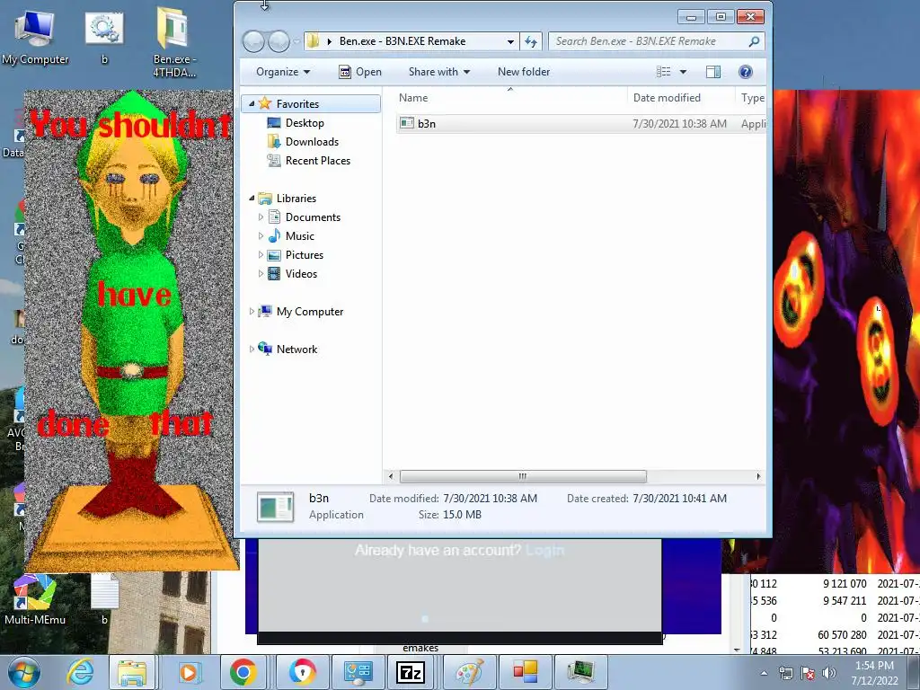The height and width of the screenshot is (690, 920).
Task: Click the horizontal scrollbar thumb in file list
Action: (523, 476)
